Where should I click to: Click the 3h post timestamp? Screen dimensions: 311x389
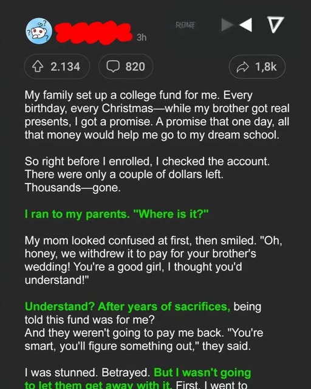coord(142,38)
